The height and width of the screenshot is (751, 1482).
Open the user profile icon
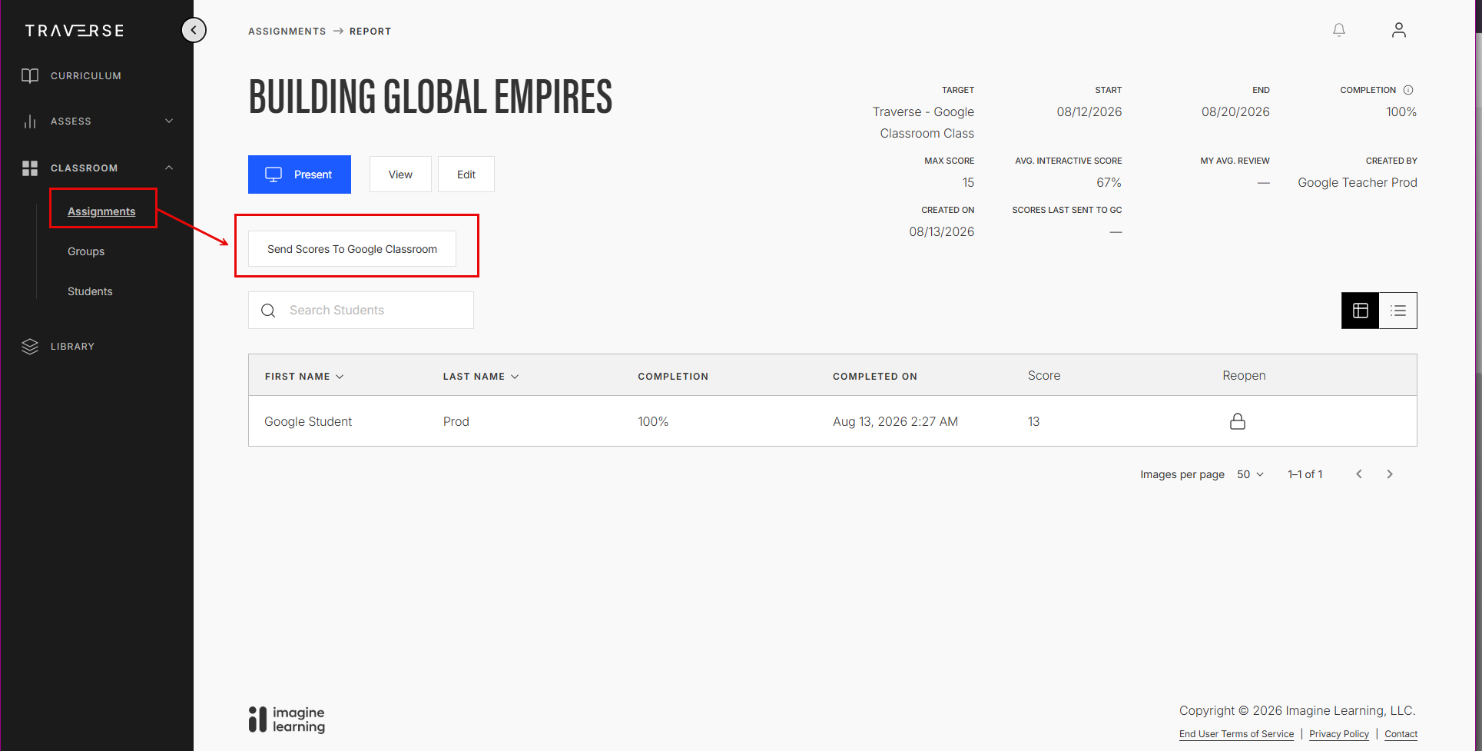coord(1399,30)
